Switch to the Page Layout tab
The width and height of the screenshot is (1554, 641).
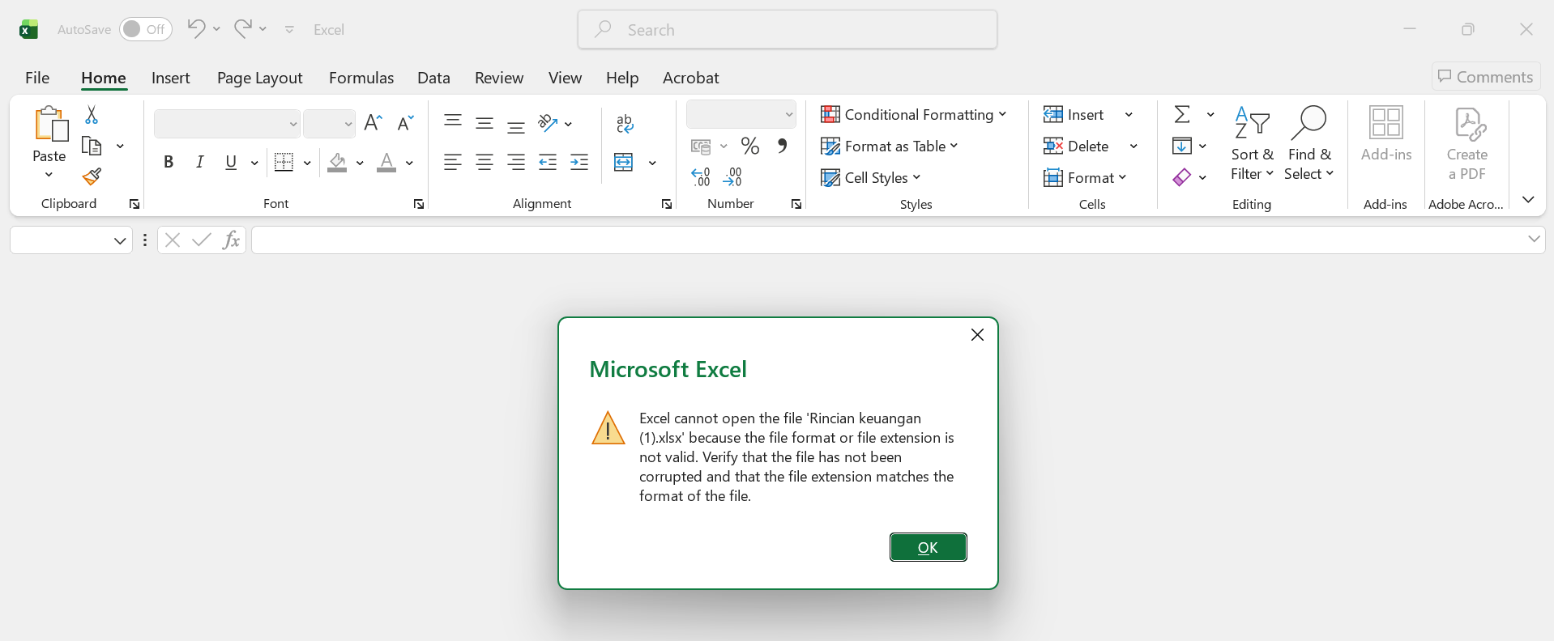(259, 78)
